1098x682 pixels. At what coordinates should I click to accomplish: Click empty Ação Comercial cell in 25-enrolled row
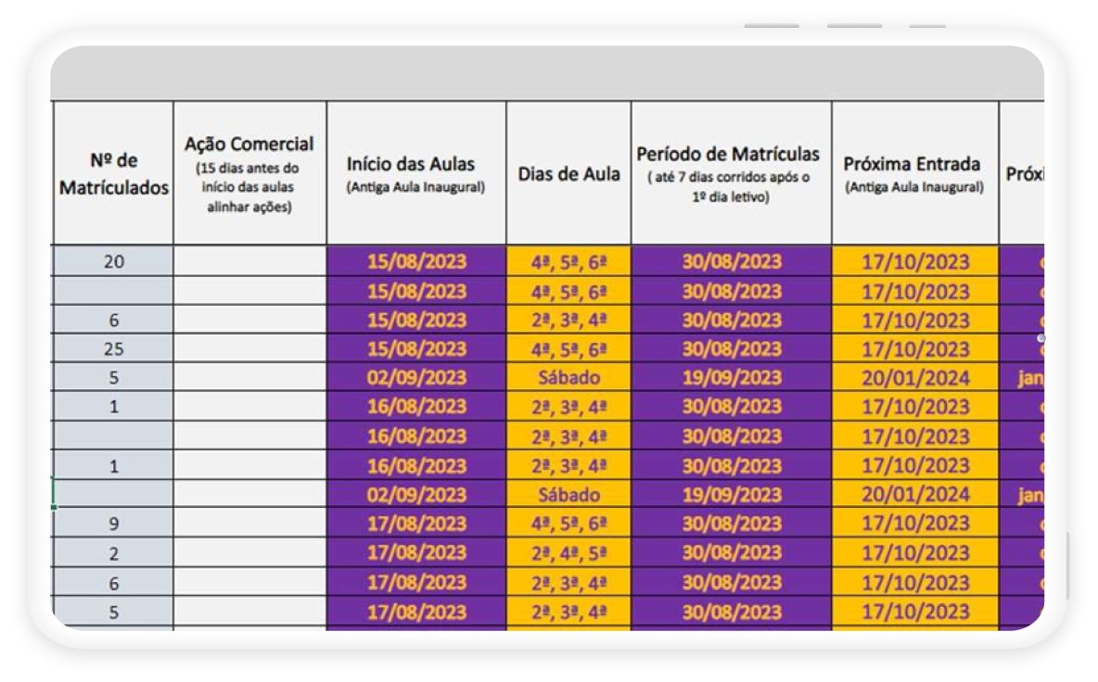250,348
